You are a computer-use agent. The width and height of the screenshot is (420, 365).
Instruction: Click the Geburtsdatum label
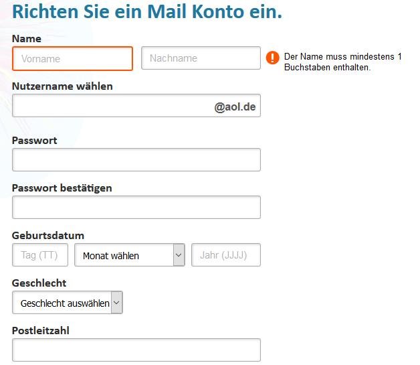[48, 236]
